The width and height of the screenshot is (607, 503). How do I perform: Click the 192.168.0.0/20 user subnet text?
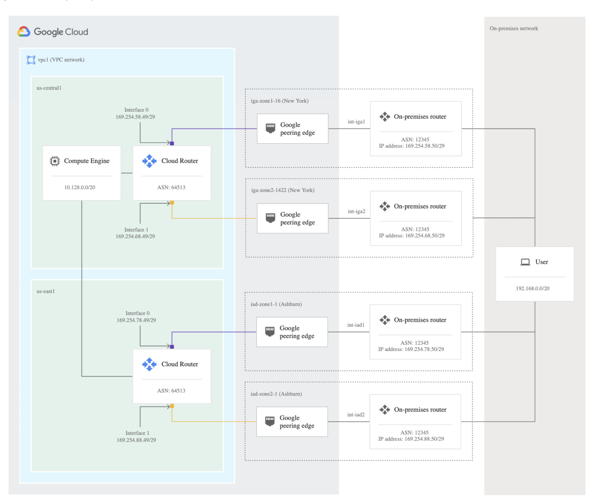pyautogui.click(x=533, y=289)
